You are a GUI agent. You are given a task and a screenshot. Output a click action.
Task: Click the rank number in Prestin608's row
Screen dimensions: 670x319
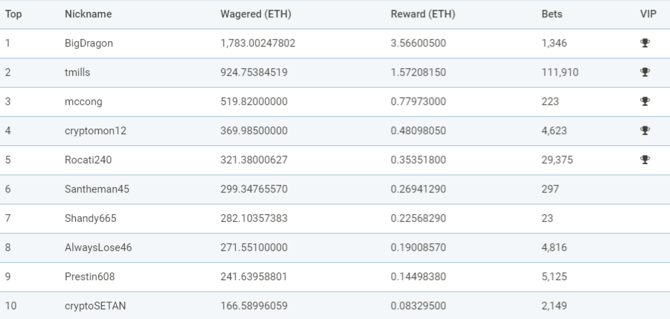tap(8, 277)
